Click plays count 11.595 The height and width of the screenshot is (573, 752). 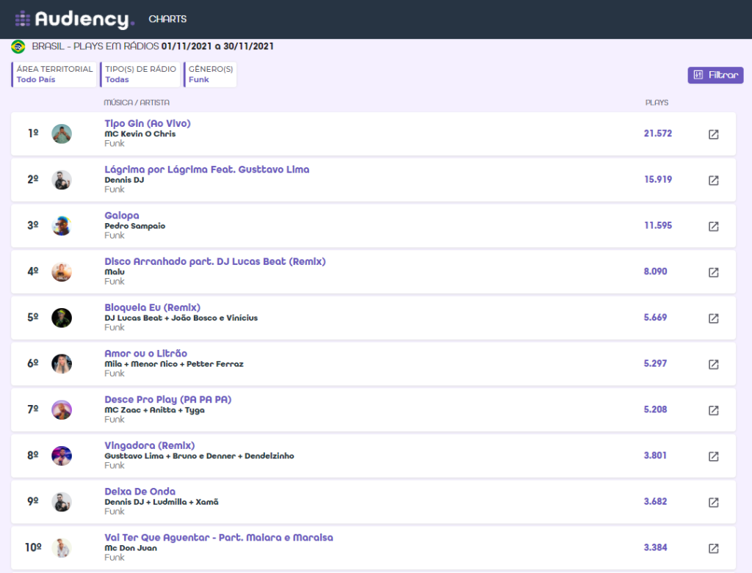[x=657, y=225]
